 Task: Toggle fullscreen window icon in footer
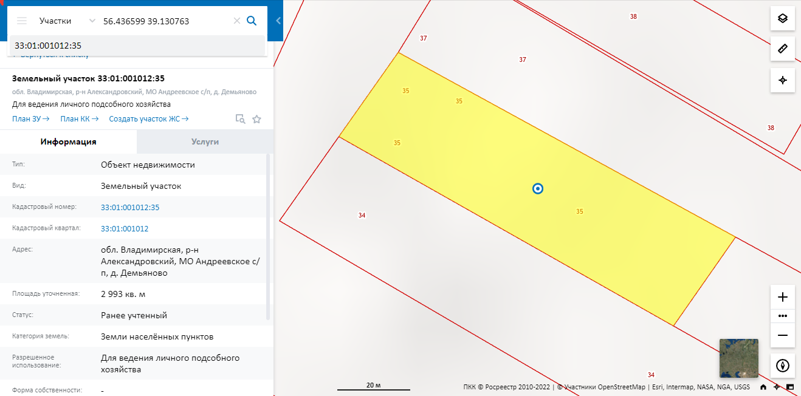[x=790, y=387]
